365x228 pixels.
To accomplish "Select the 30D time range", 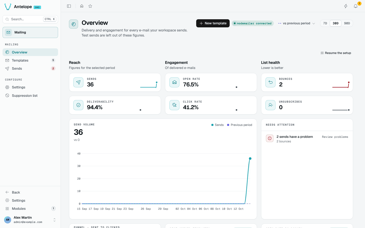I will [336, 23].
